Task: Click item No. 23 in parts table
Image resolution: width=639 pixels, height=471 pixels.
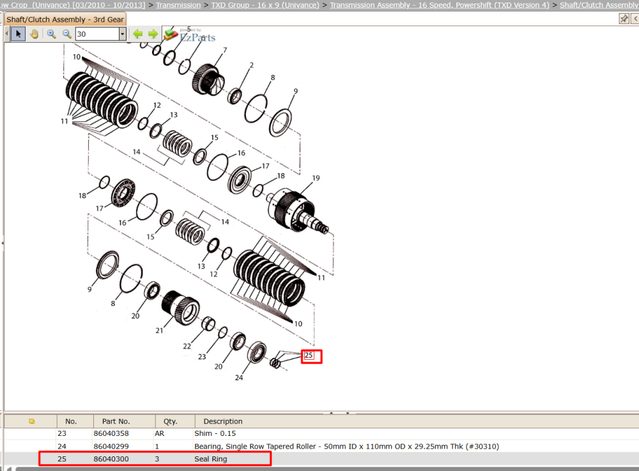Action: (x=62, y=433)
